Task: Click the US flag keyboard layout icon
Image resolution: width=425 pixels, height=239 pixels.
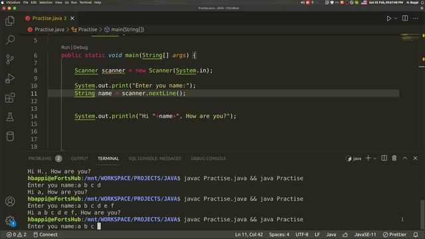Action: 364,3
